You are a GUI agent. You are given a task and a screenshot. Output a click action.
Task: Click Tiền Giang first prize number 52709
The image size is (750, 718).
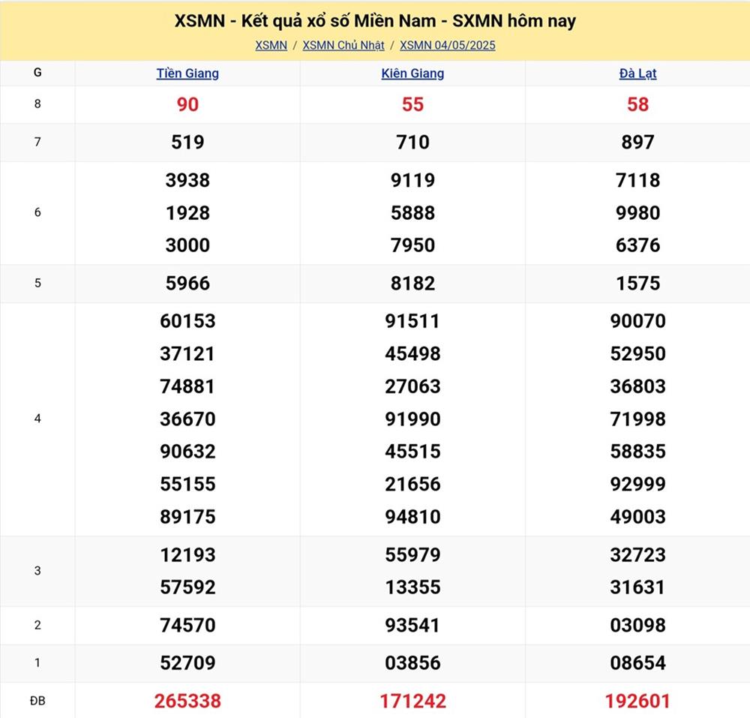[187, 663]
